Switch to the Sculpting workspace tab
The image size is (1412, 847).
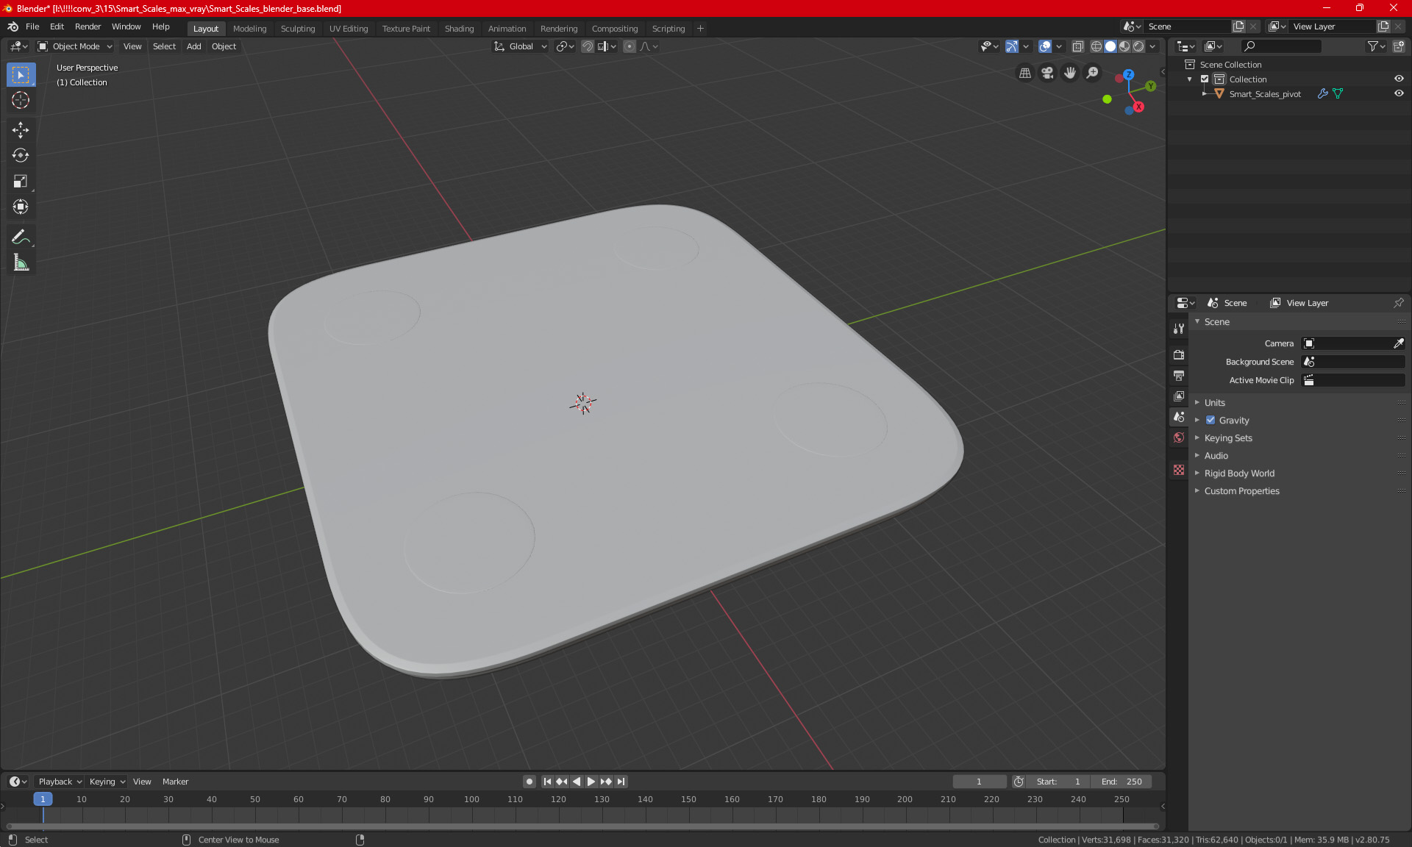click(x=297, y=29)
